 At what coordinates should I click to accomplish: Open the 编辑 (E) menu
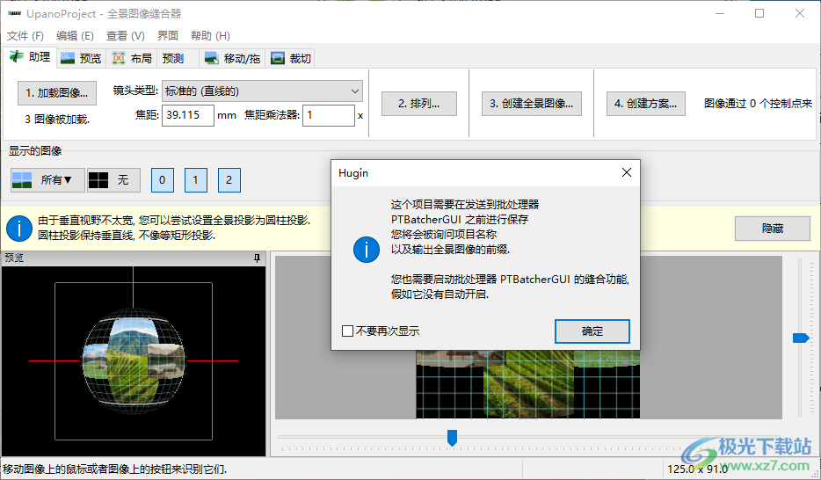[75, 35]
